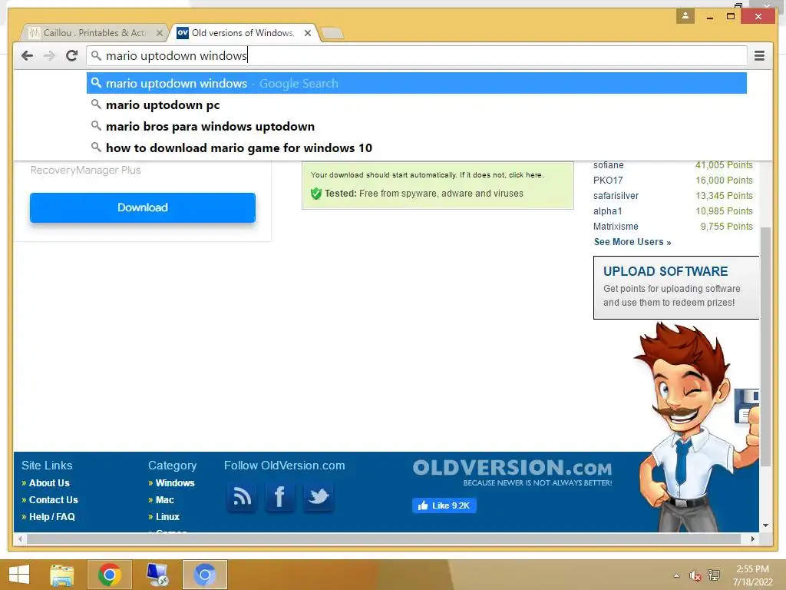Open a new tab button
This screenshot has height=590, width=786.
(332, 34)
